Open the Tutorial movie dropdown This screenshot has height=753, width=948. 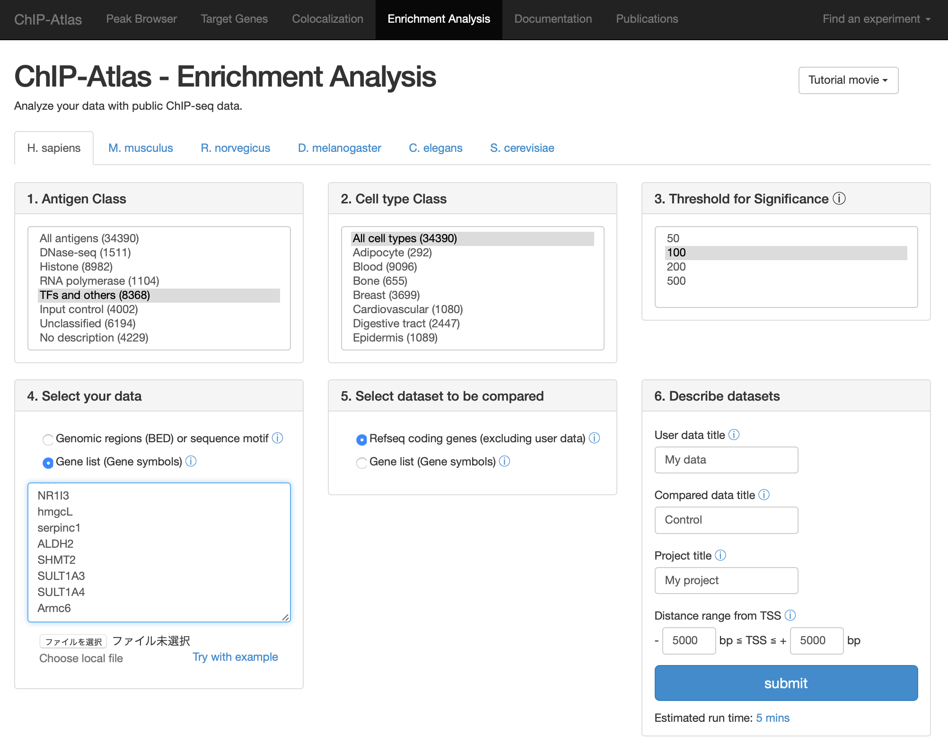click(848, 80)
